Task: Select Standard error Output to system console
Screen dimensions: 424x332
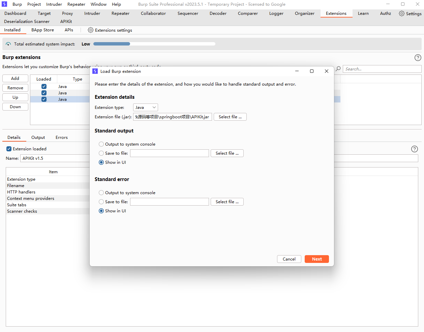Action: coord(101,192)
